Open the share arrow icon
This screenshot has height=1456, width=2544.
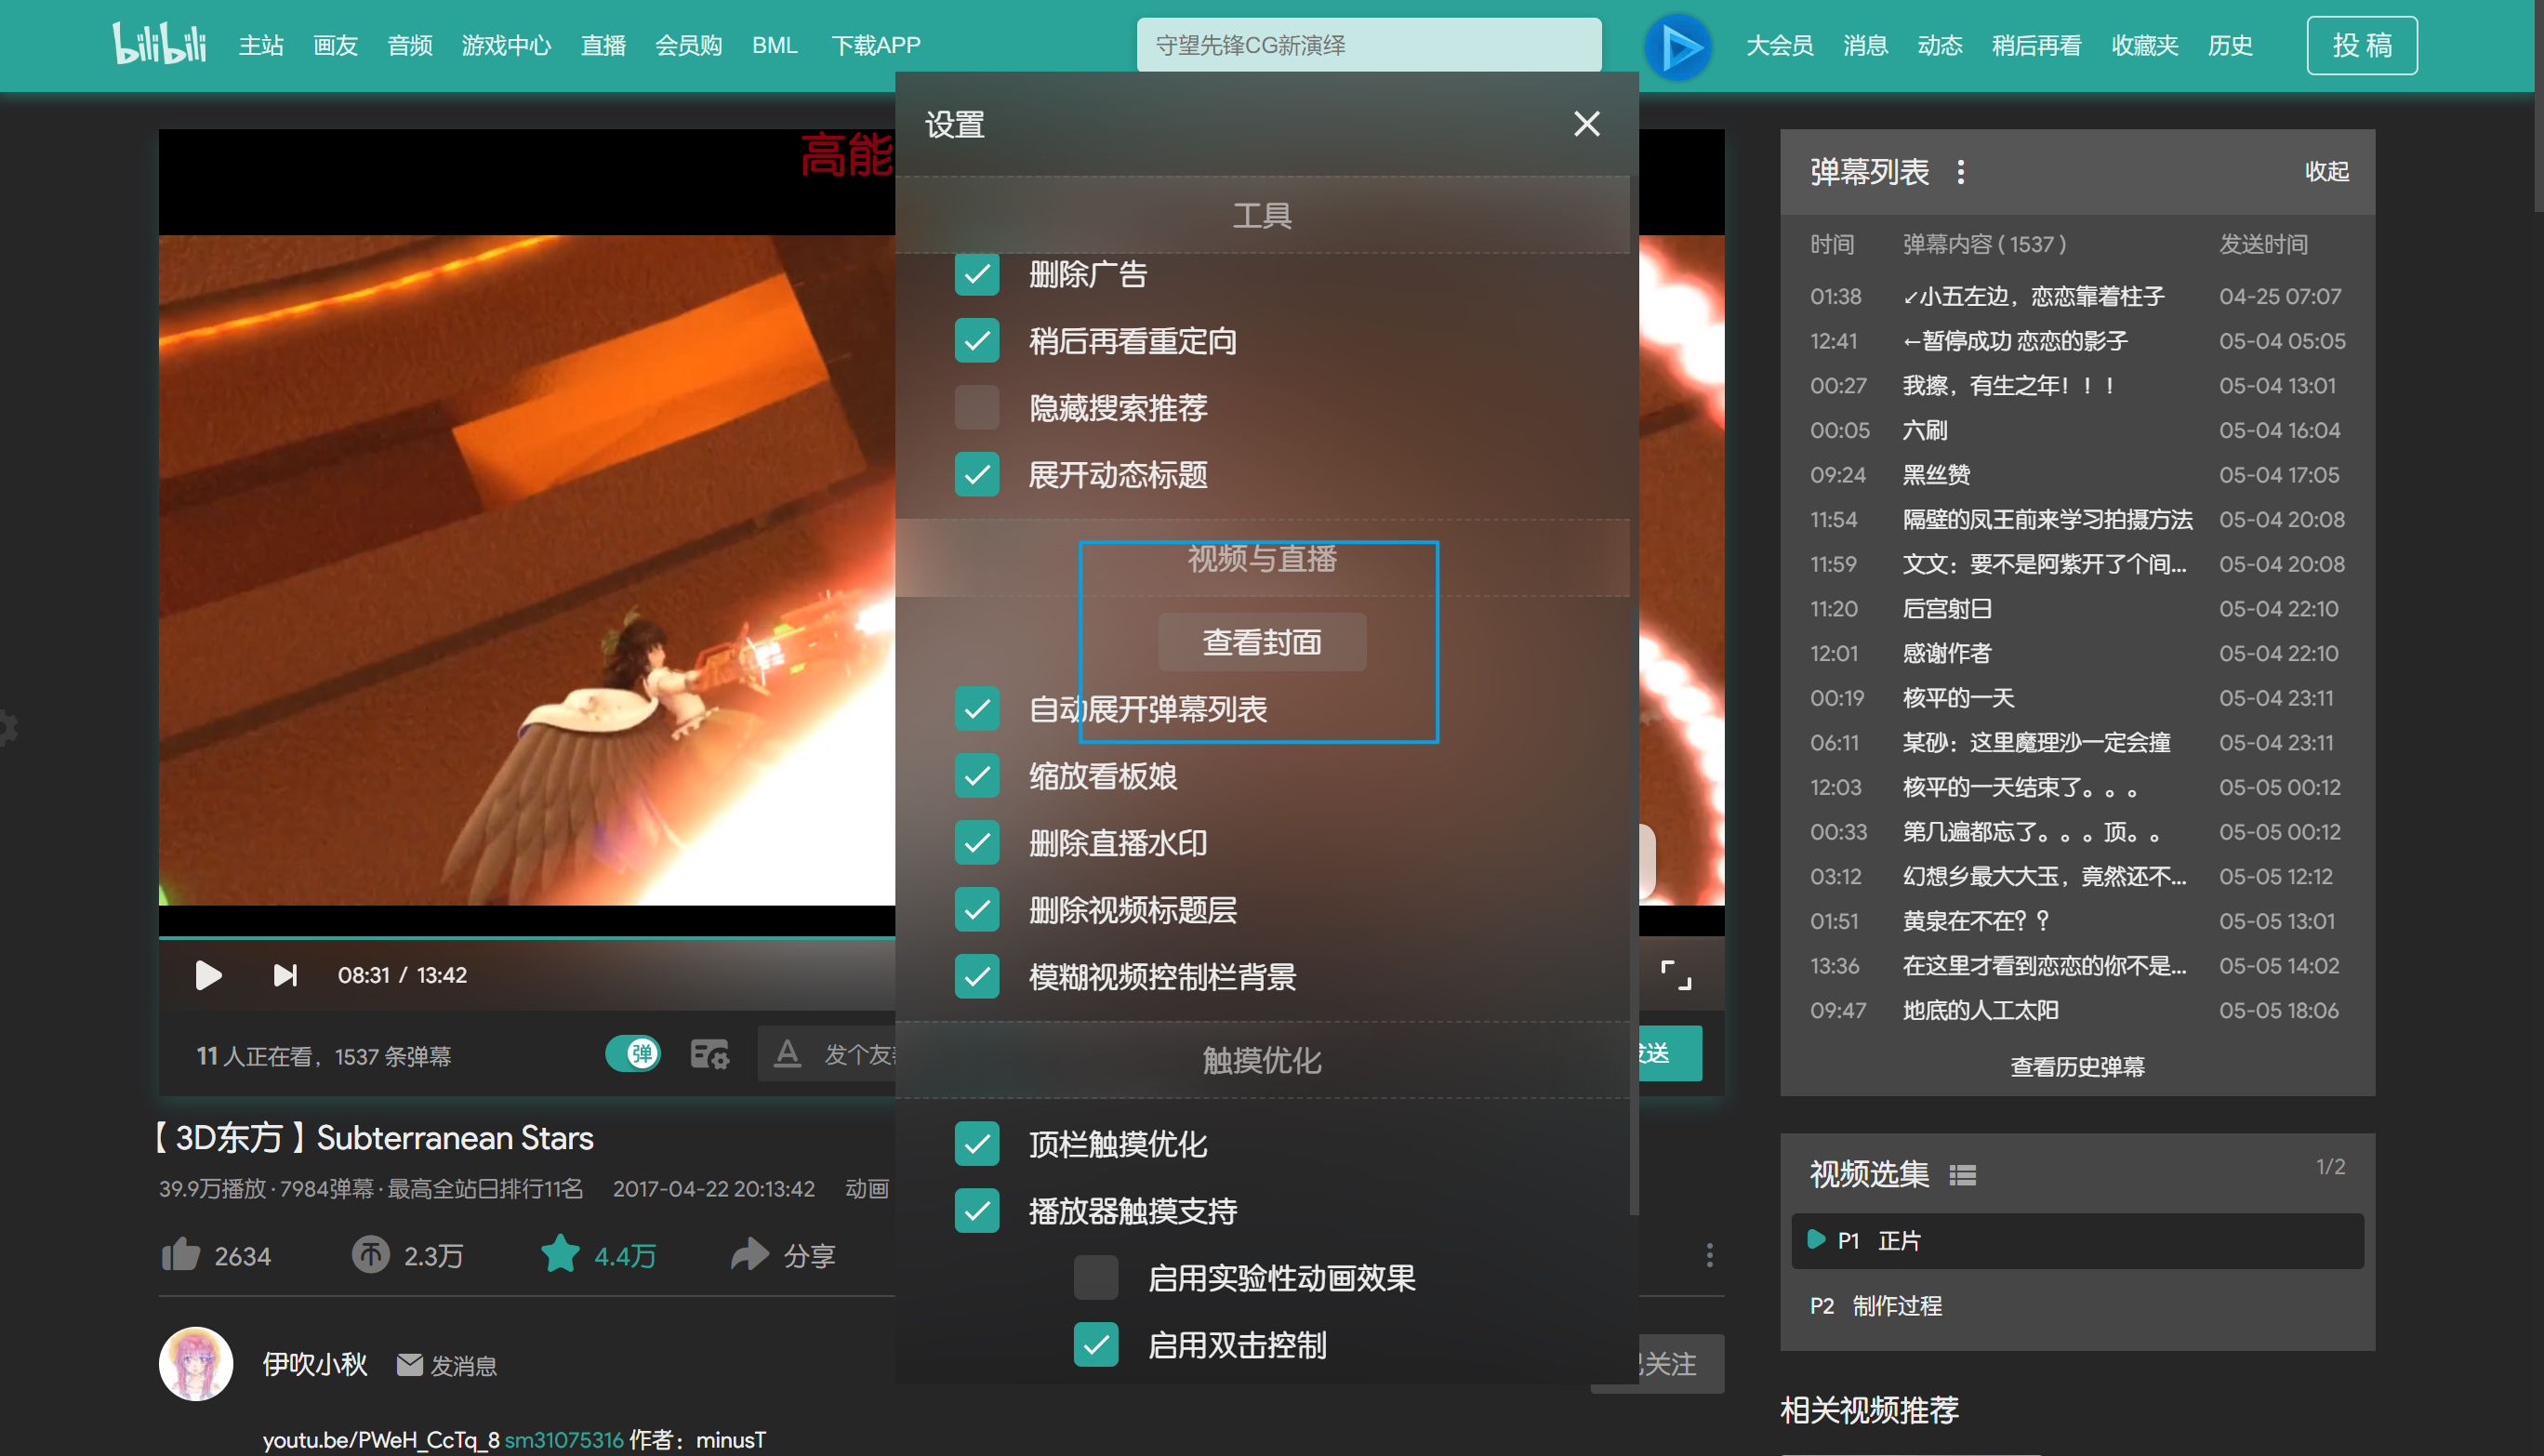pos(750,1254)
